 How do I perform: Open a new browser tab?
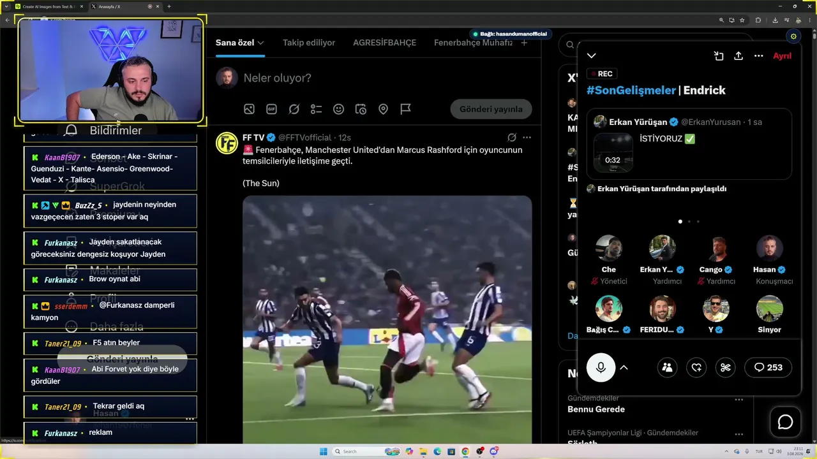click(169, 6)
